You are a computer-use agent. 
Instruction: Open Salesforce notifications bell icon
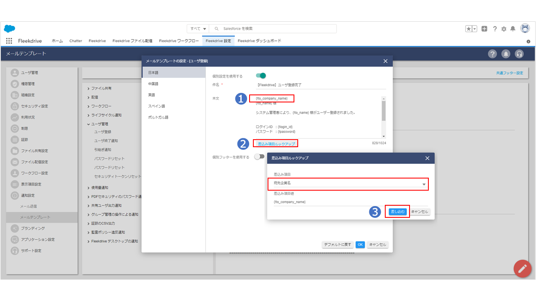point(513,29)
